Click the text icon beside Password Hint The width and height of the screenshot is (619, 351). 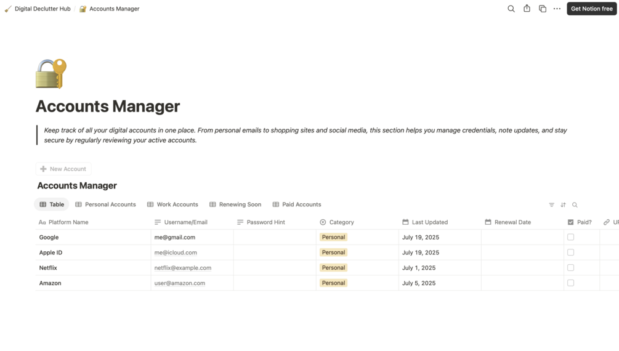(240, 222)
